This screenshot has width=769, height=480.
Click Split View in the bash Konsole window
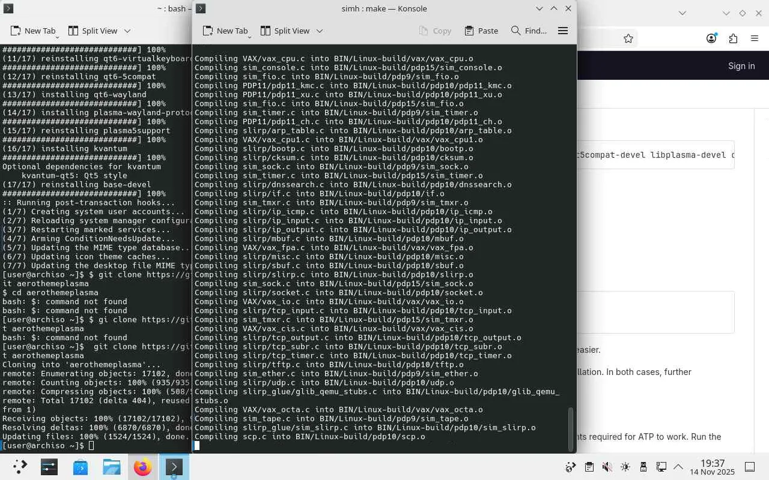[94, 31]
